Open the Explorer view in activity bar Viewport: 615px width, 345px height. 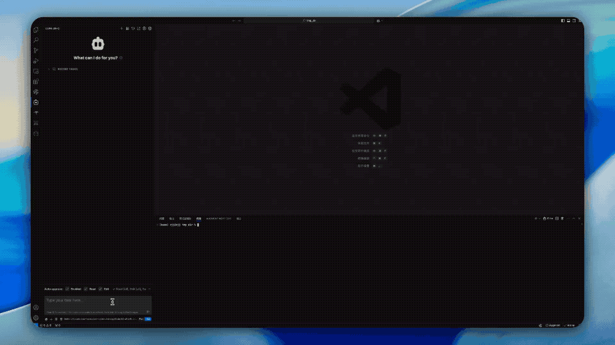point(36,29)
